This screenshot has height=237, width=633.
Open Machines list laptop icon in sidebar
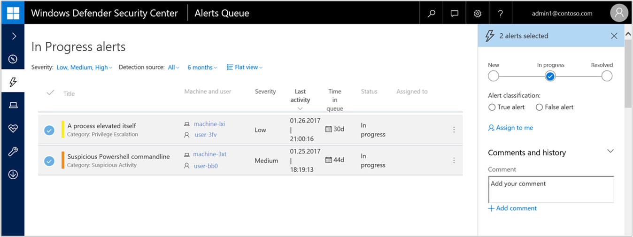tap(13, 105)
